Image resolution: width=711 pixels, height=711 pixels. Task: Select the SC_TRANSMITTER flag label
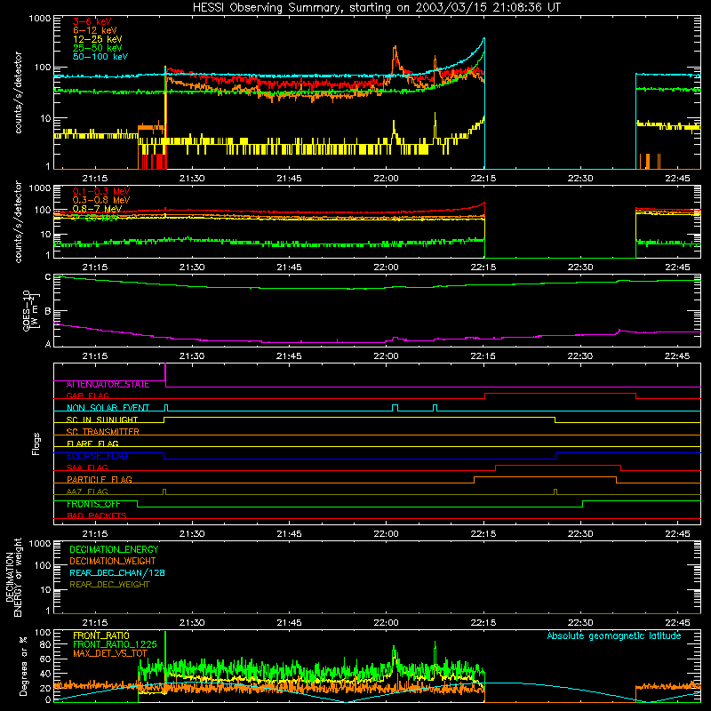[102, 431]
